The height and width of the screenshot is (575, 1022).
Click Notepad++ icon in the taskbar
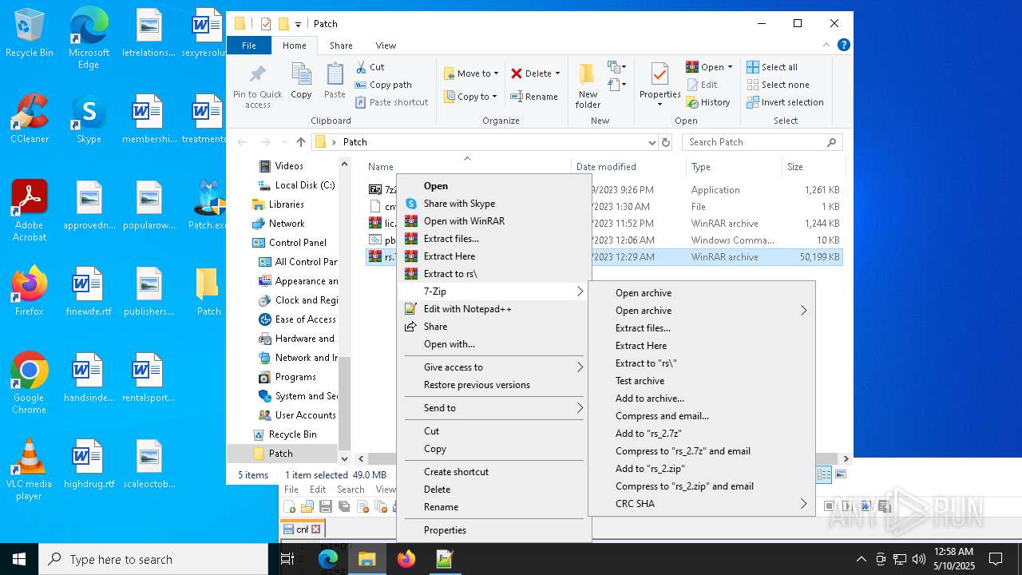click(x=445, y=559)
